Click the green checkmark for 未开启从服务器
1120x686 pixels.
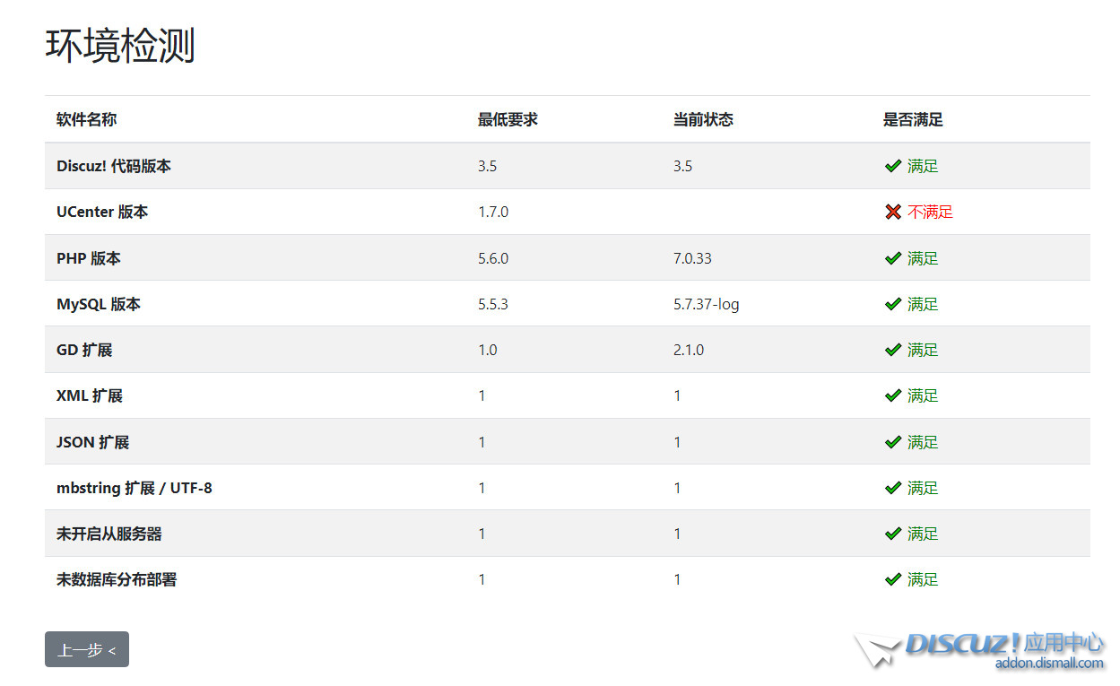tap(892, 534)
